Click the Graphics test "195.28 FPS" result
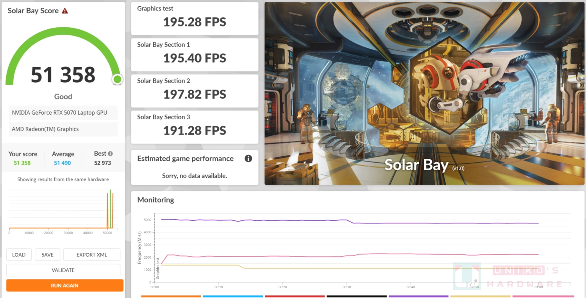Screen dimensions: 586x298 pyautogui.click(x=195, y=22)
